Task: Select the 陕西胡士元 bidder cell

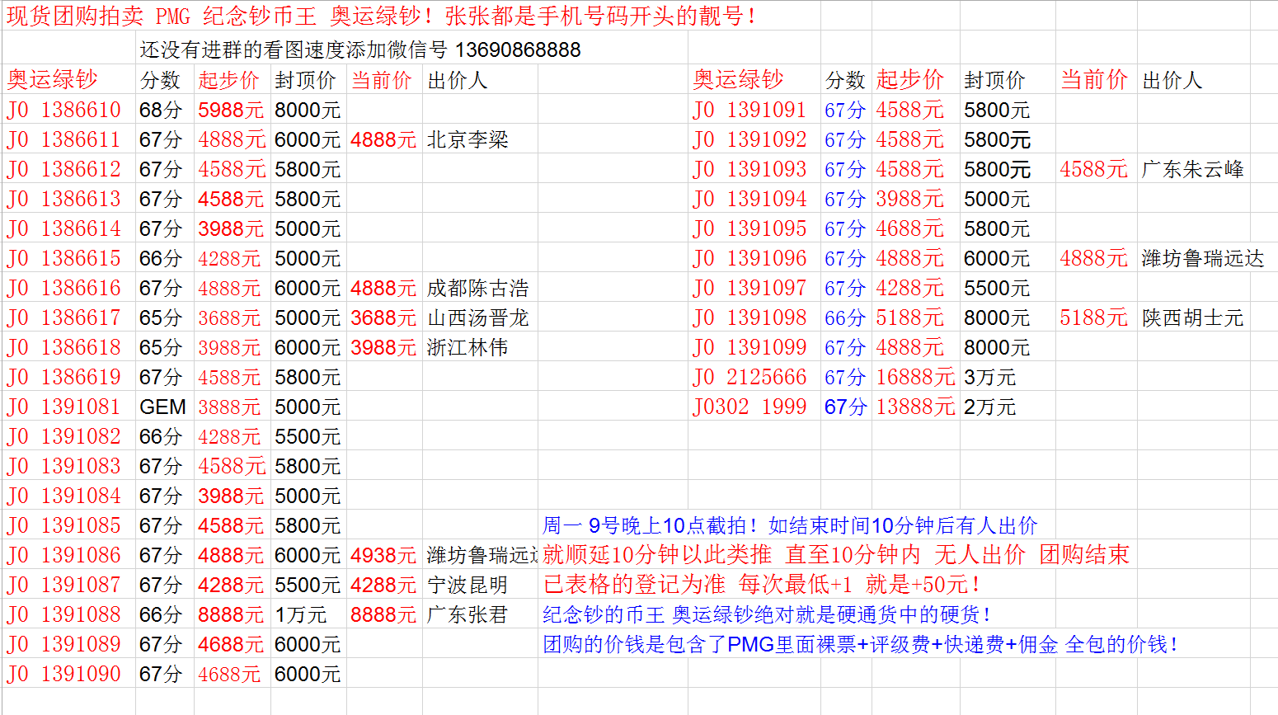Action: click(1192, 318)
